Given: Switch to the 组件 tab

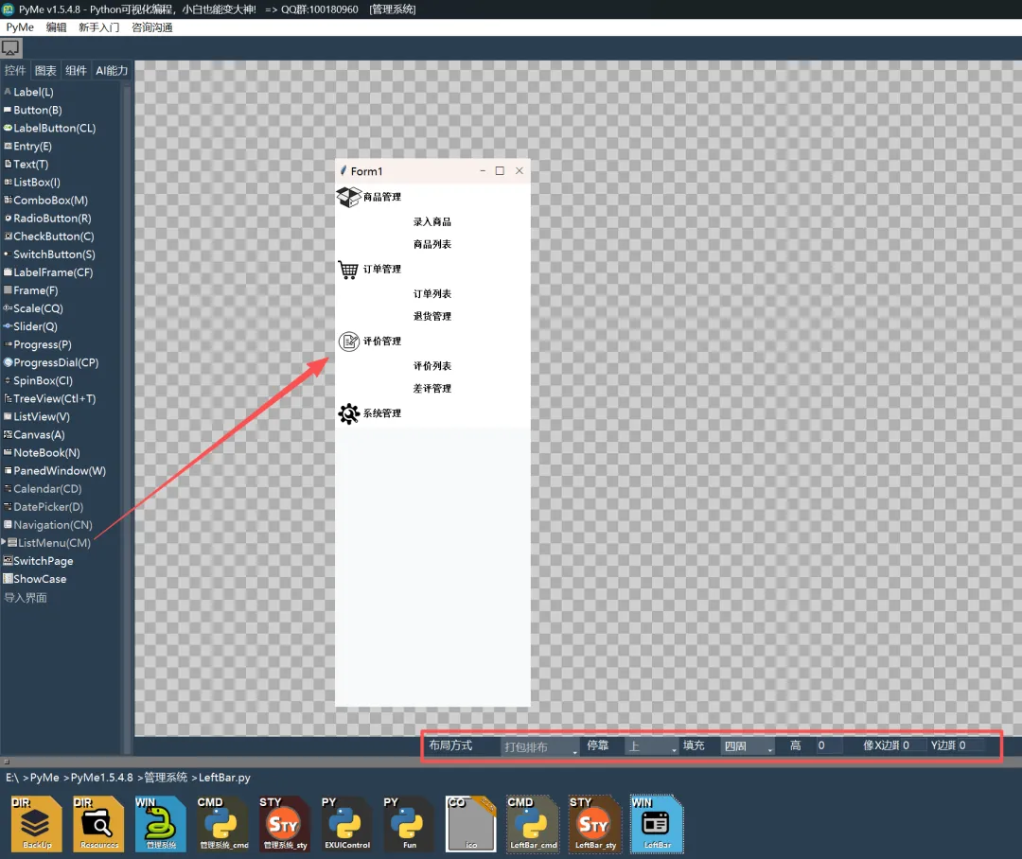Looking at the screenshot, I should [x=77, y=70].
